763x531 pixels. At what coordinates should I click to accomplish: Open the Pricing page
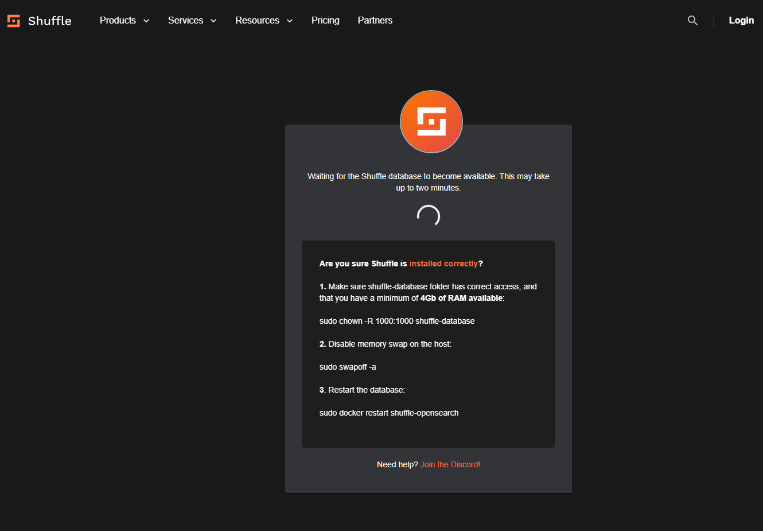pyautogui.click(x=325, y=20)
